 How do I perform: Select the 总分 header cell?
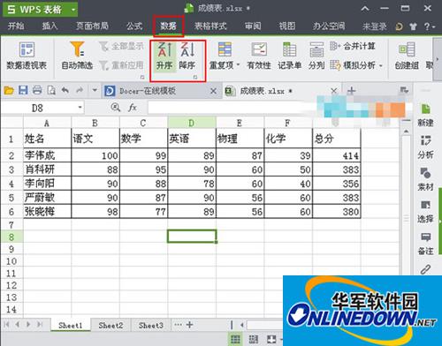point(337,139)
